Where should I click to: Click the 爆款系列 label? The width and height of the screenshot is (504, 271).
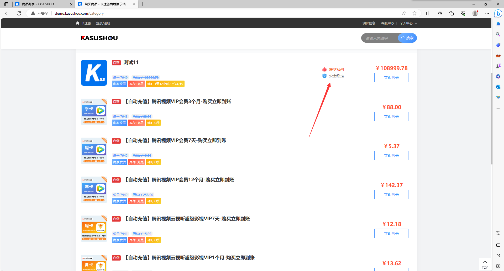tap(336, 69)
